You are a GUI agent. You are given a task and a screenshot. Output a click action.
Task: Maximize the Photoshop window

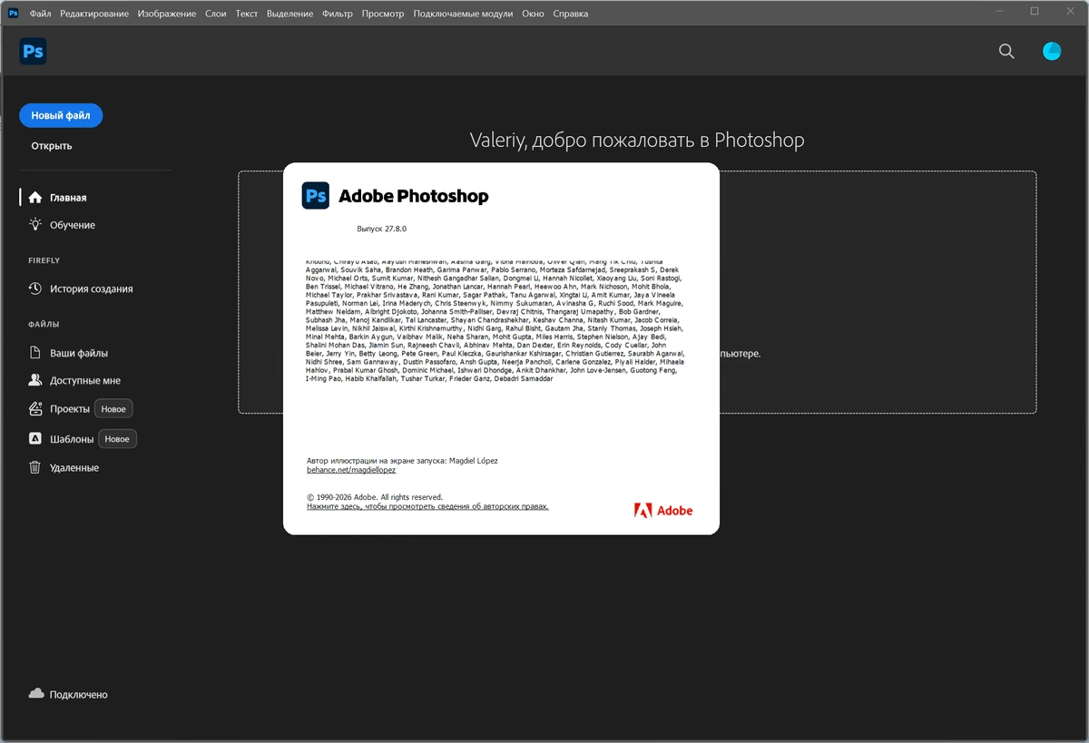click(x=1035, y=11)
